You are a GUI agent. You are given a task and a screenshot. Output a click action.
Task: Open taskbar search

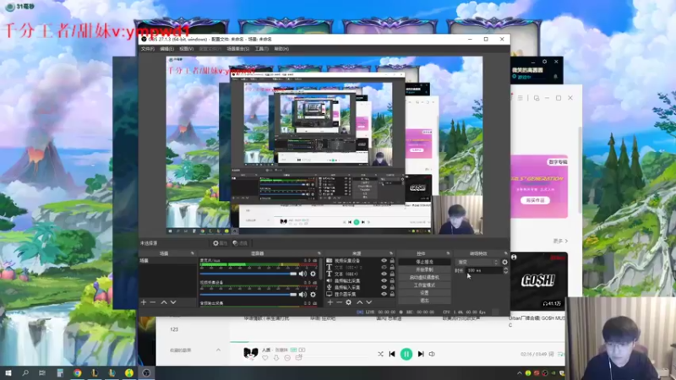pos(25,373)
